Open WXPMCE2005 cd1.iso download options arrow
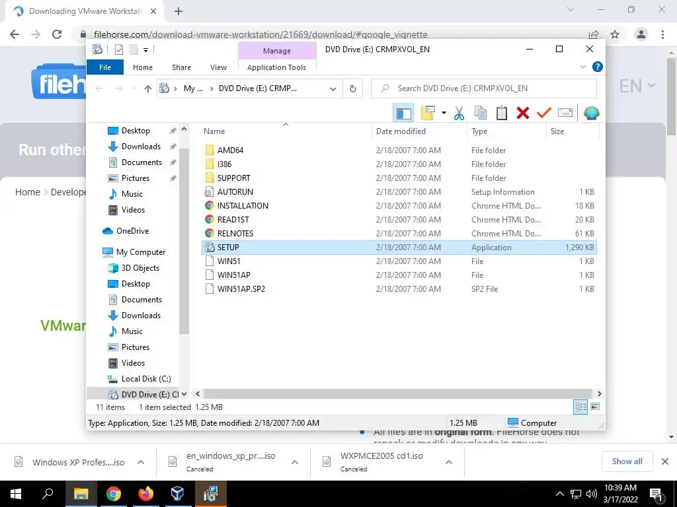This screenshot has width=677, height=507. point(449,462)
